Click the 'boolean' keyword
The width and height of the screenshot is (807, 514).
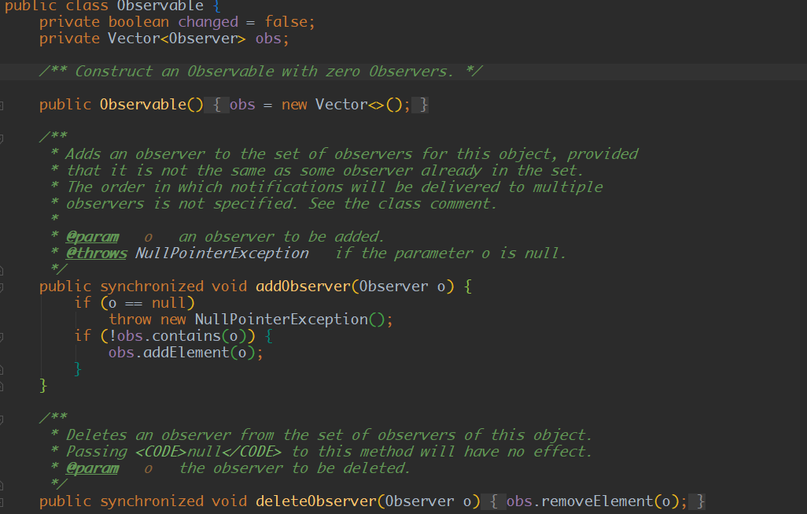(x=138, y=22)
